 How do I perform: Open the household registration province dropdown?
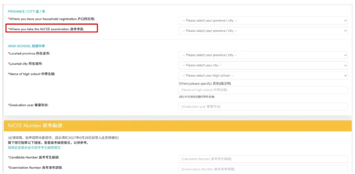coord(263,20)
